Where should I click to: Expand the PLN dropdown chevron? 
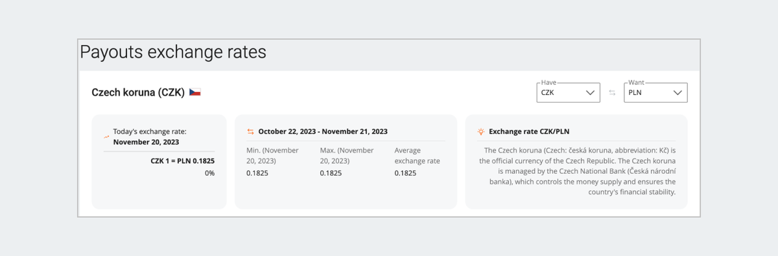(678, 93)
